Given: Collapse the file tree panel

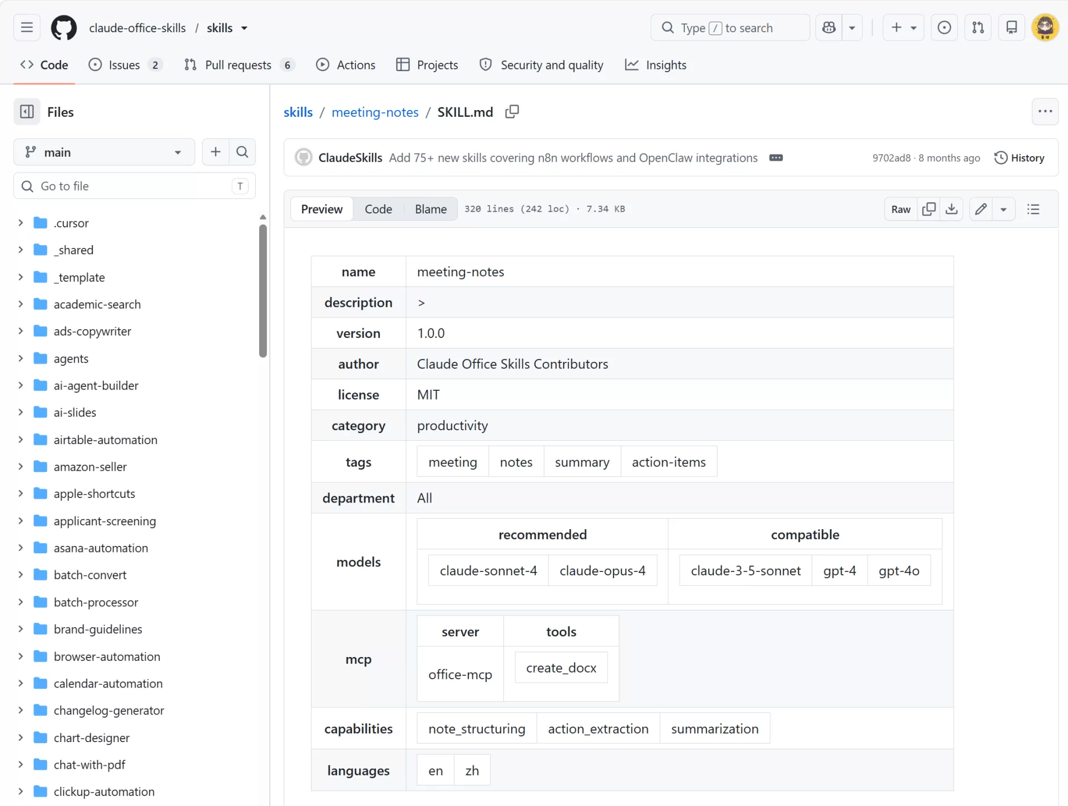Looking at the screenshot, I should click(x=27, y=112).
